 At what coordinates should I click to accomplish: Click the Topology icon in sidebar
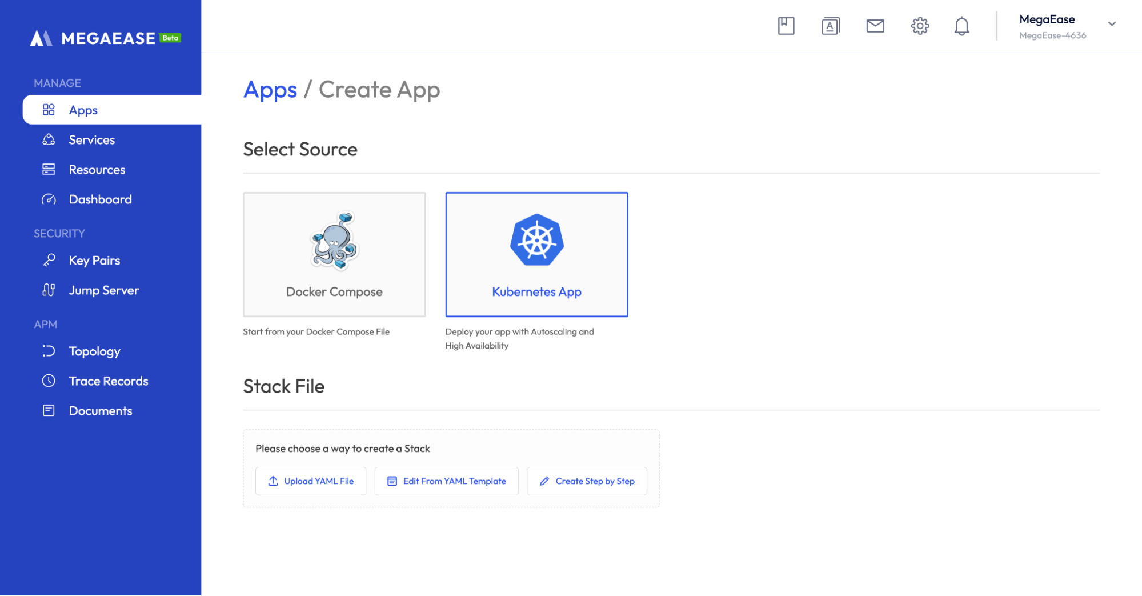49,351
